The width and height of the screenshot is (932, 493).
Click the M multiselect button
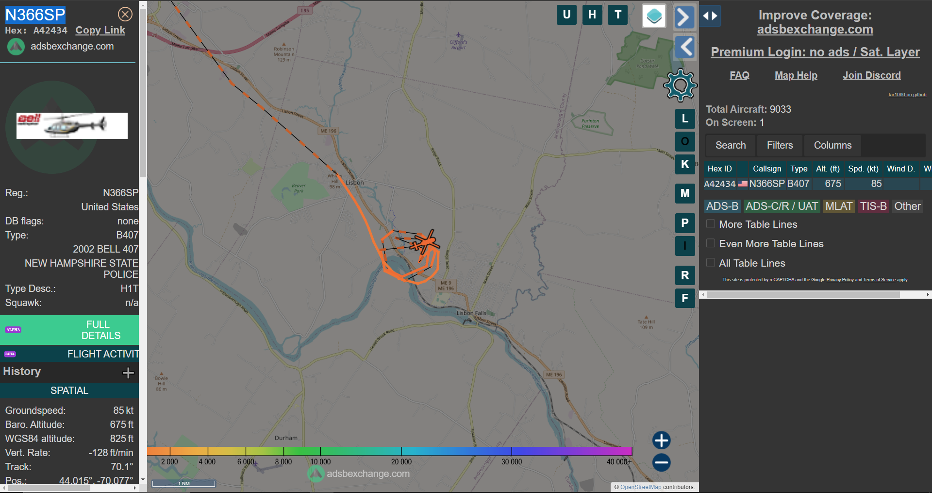(685, 193)
